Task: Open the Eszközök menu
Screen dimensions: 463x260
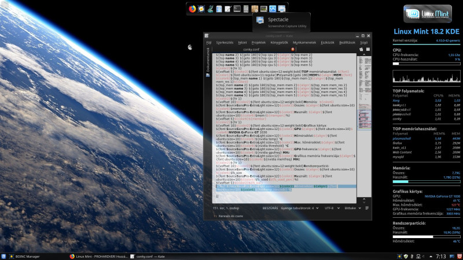Action: (328, 42)
